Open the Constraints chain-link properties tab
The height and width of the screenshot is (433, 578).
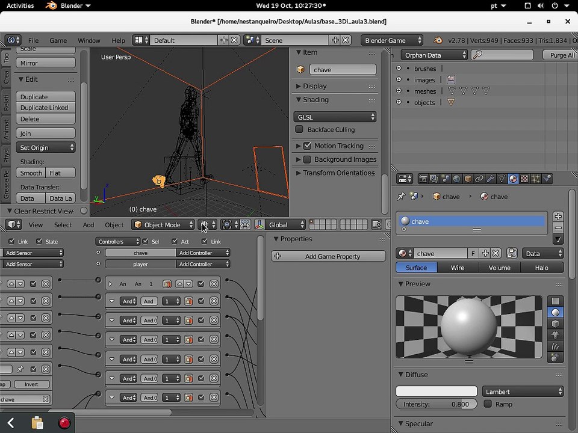point(479,179)
